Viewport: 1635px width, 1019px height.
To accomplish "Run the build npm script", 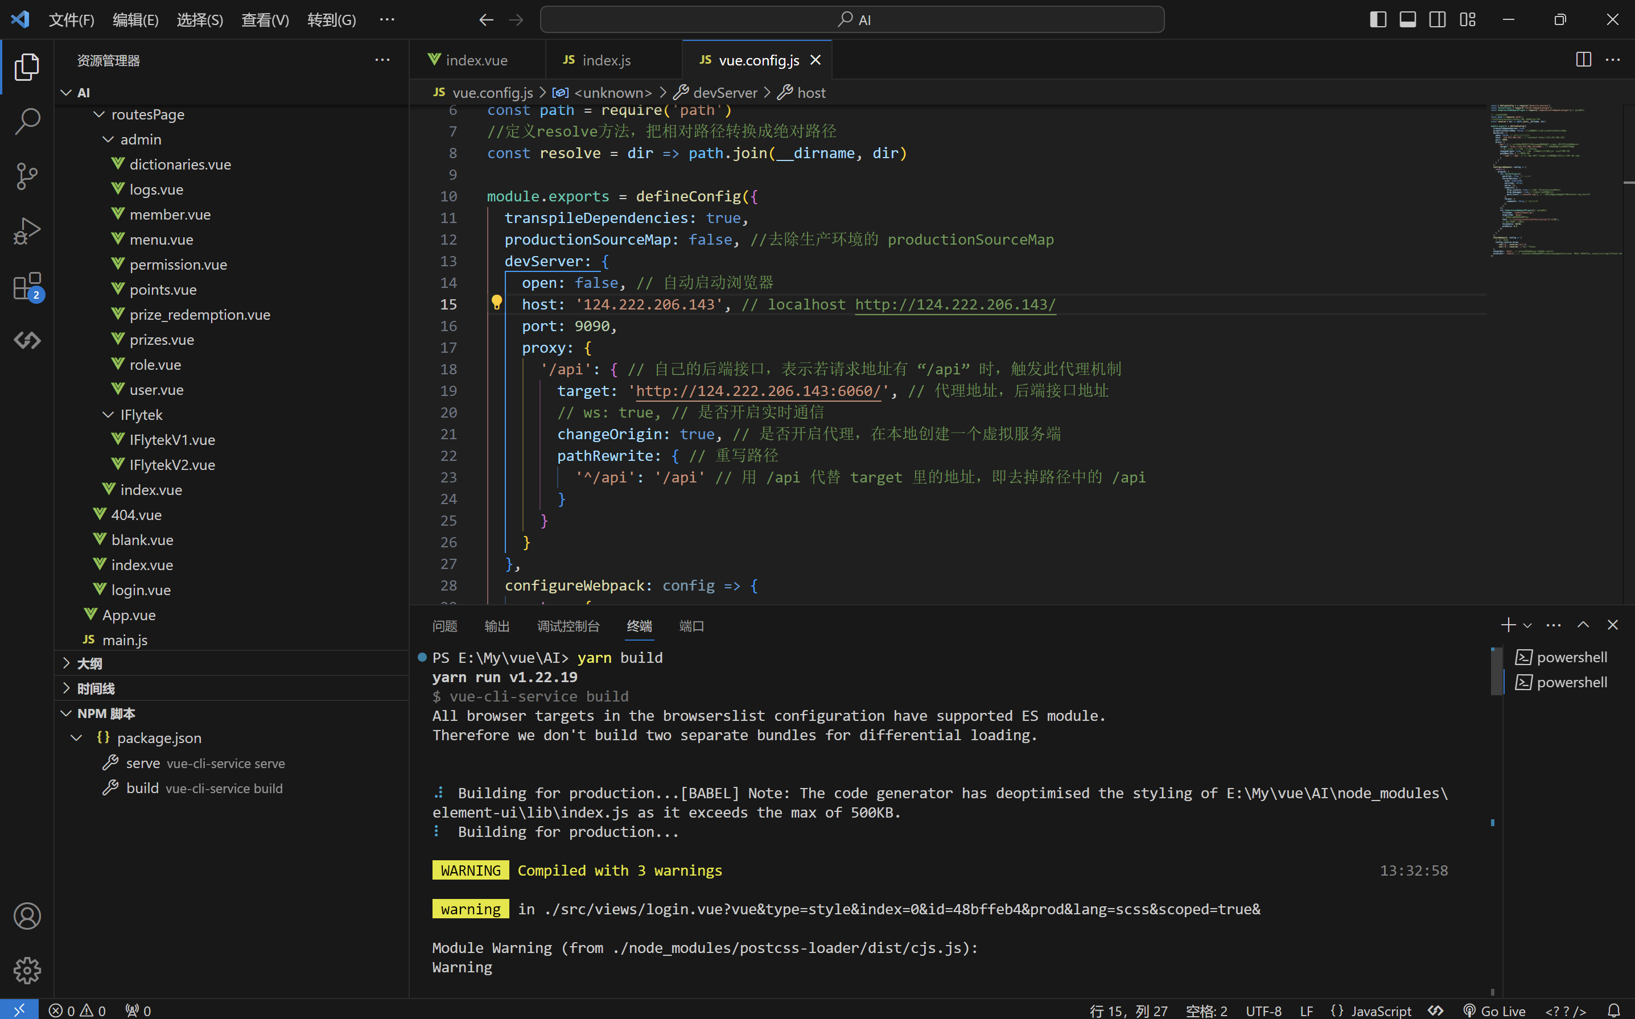I will (x=232, y=788).
